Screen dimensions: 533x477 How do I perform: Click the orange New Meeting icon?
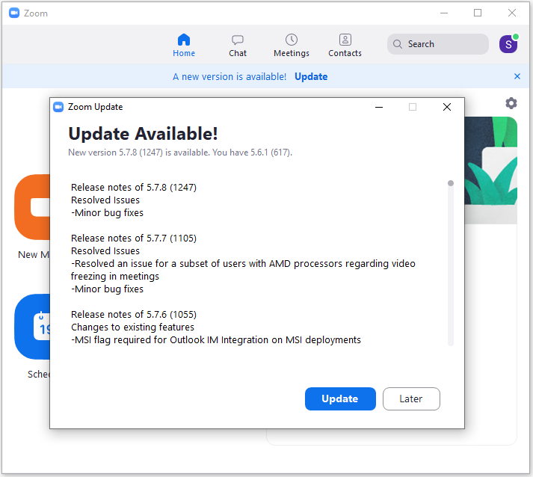click(32, 207)
